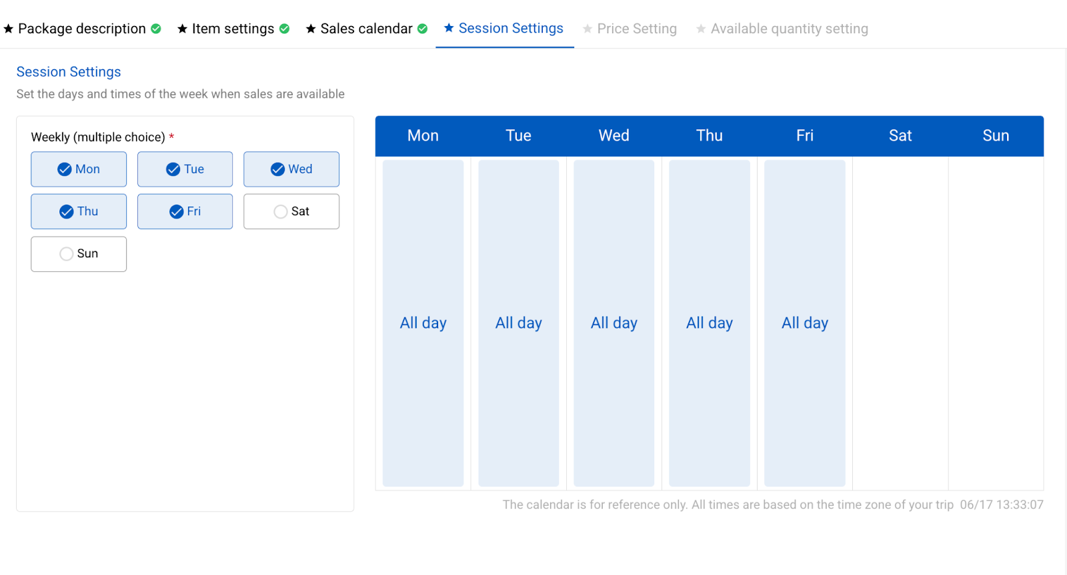Image resolution: width=1067 pixels, height=575 pixels.
Task: Select the Fri All day calendar block
Action: 805,323
